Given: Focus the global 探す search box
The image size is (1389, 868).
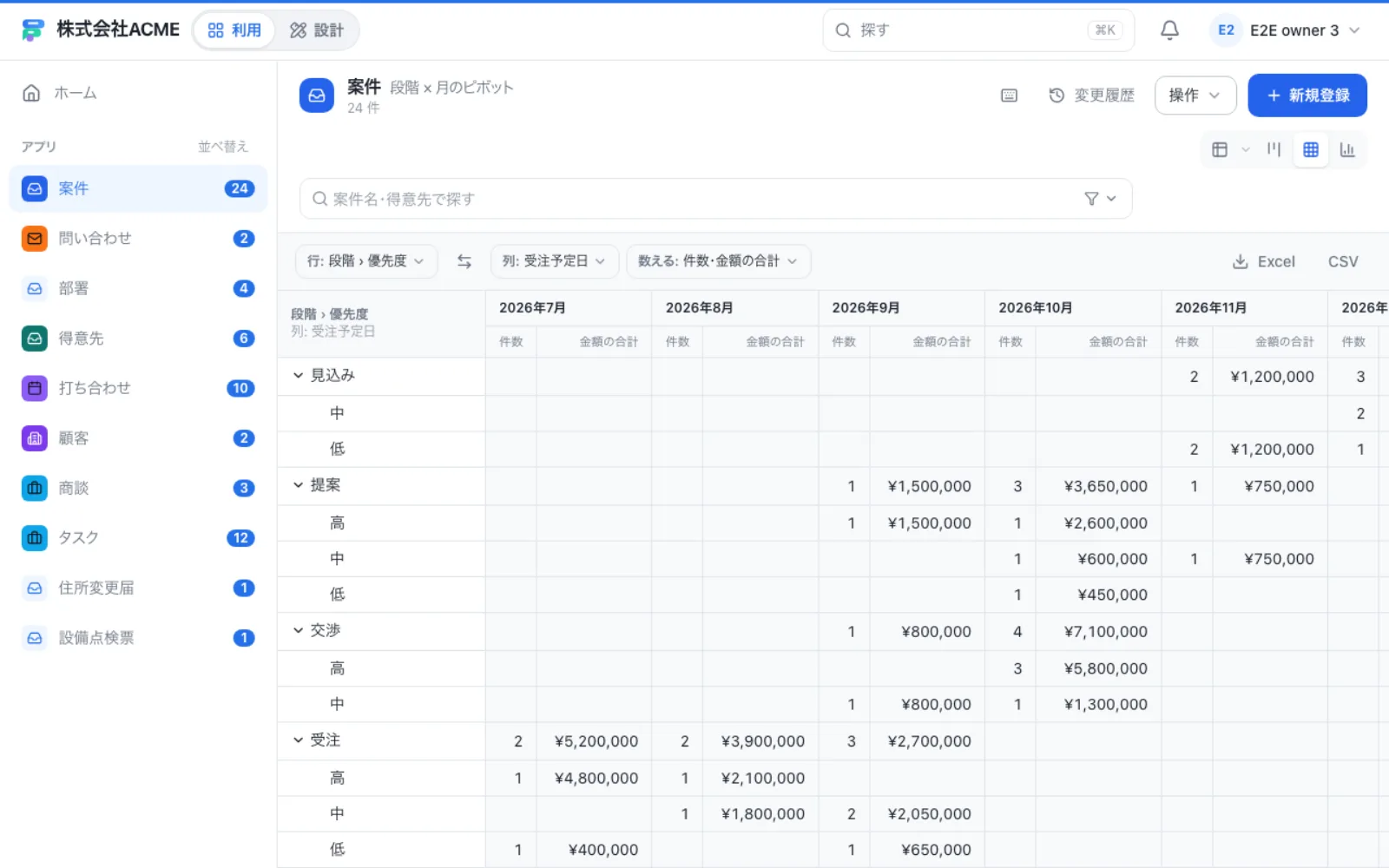Looking at the screenshot, I should pyautogui.click(x=978, y=30).
